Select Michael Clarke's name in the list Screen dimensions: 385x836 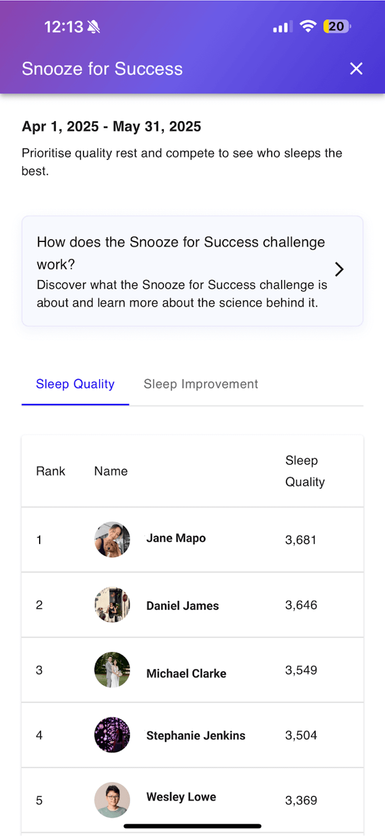point(186,673)
